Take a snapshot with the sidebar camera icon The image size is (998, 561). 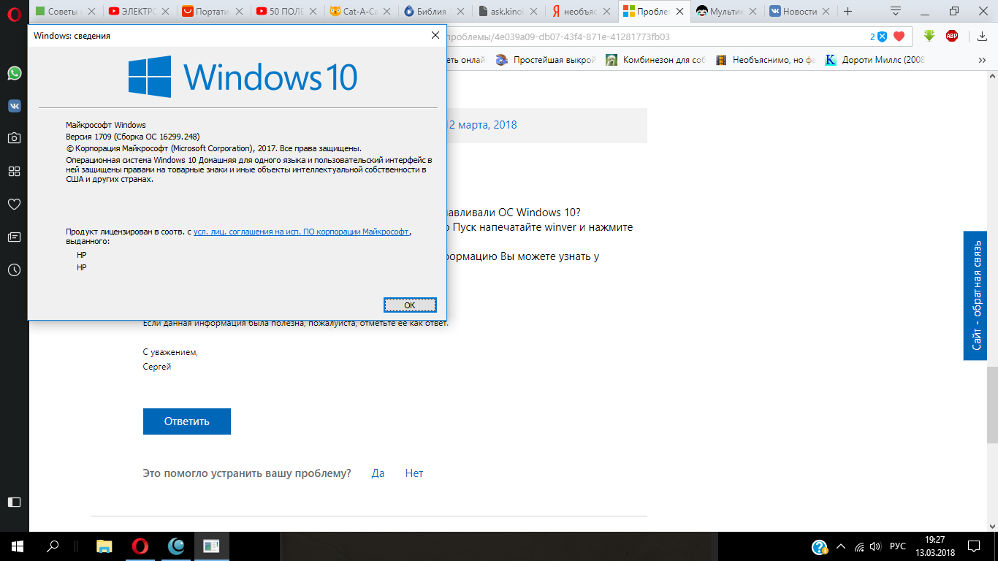[x=14, y=138]
